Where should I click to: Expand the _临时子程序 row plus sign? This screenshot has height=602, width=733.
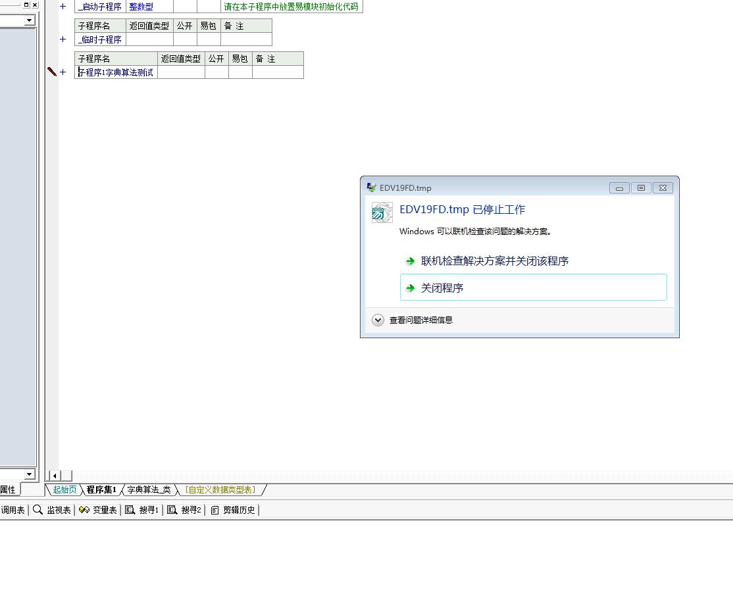click(63, 39)
